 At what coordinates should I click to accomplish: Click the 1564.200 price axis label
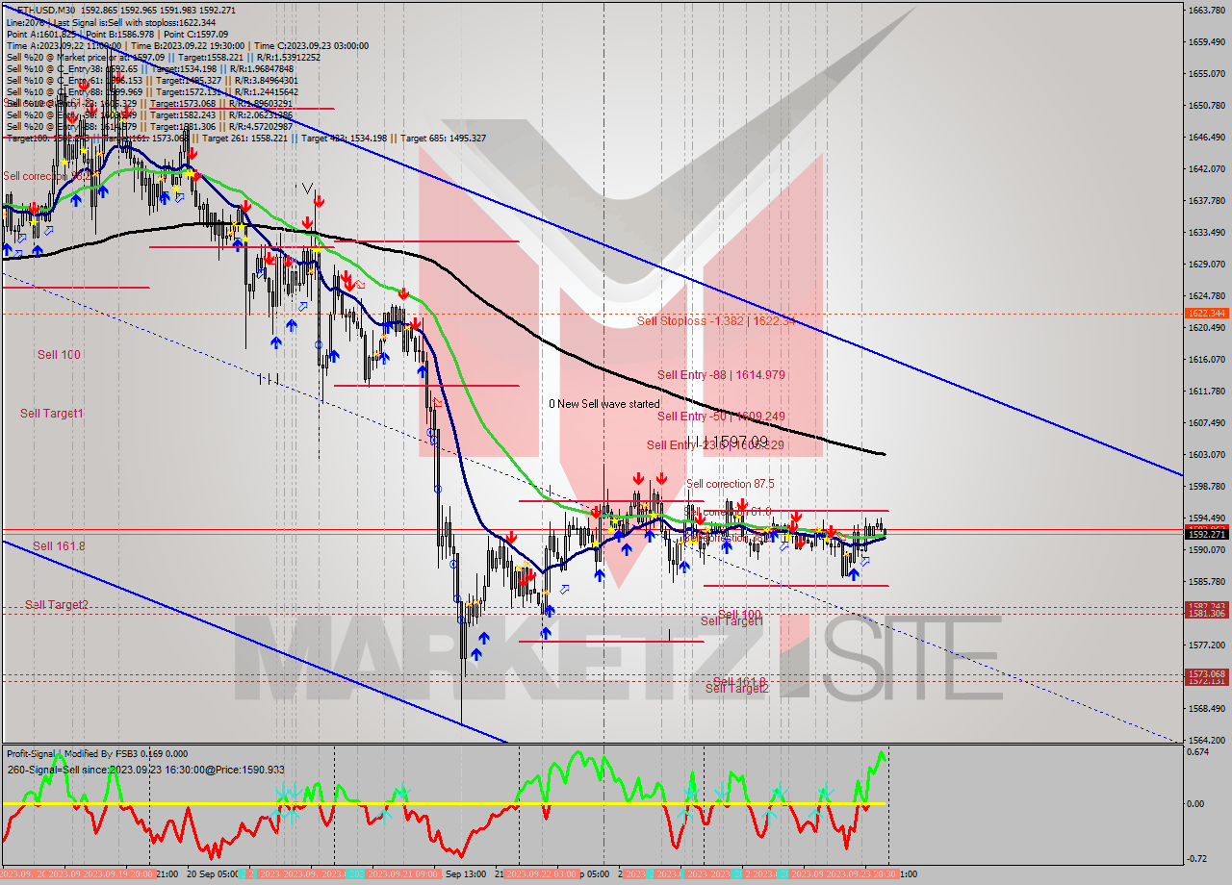coord(1206,741)
